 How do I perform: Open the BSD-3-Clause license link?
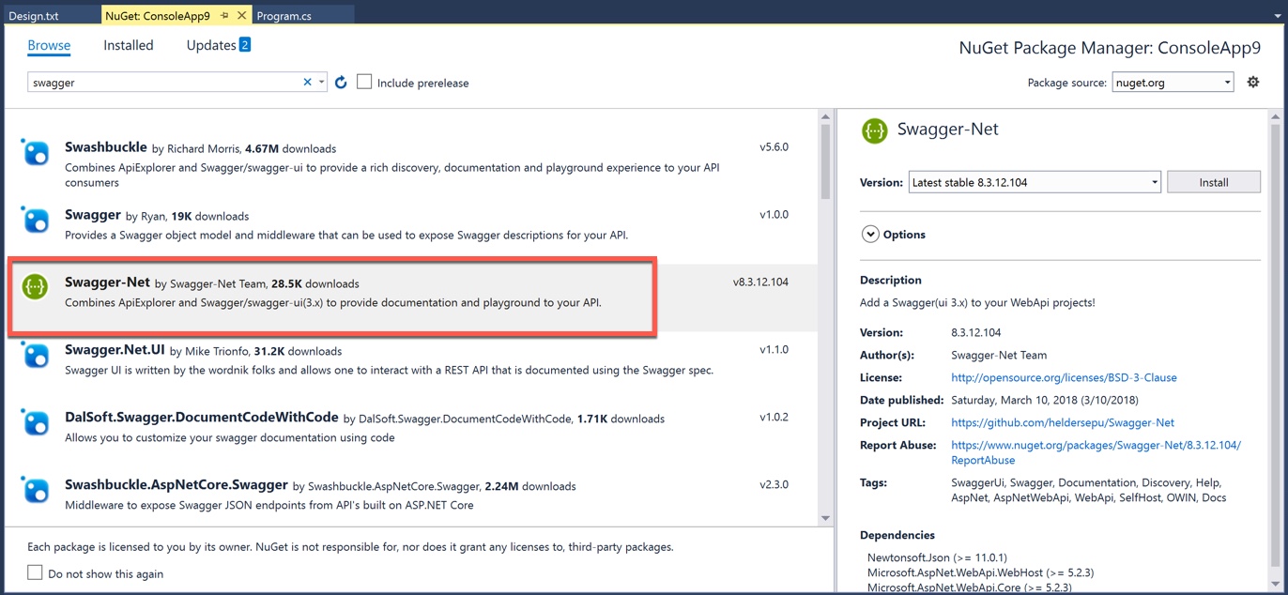(x=1064, y=377)
